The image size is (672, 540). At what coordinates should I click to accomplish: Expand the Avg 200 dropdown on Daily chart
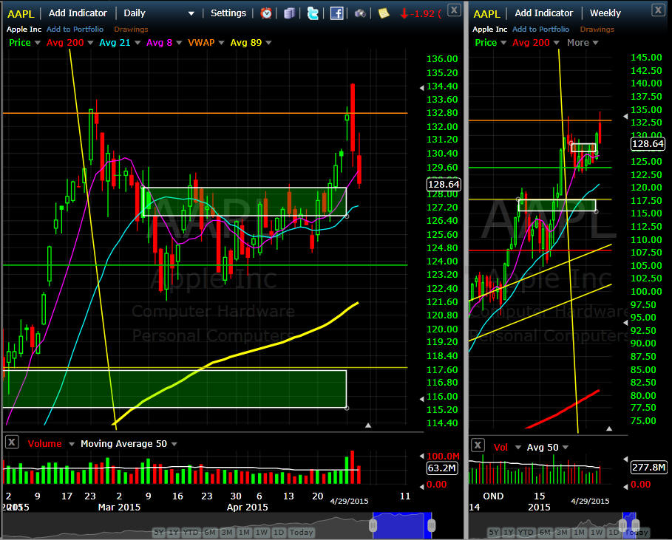pos(90,43)
